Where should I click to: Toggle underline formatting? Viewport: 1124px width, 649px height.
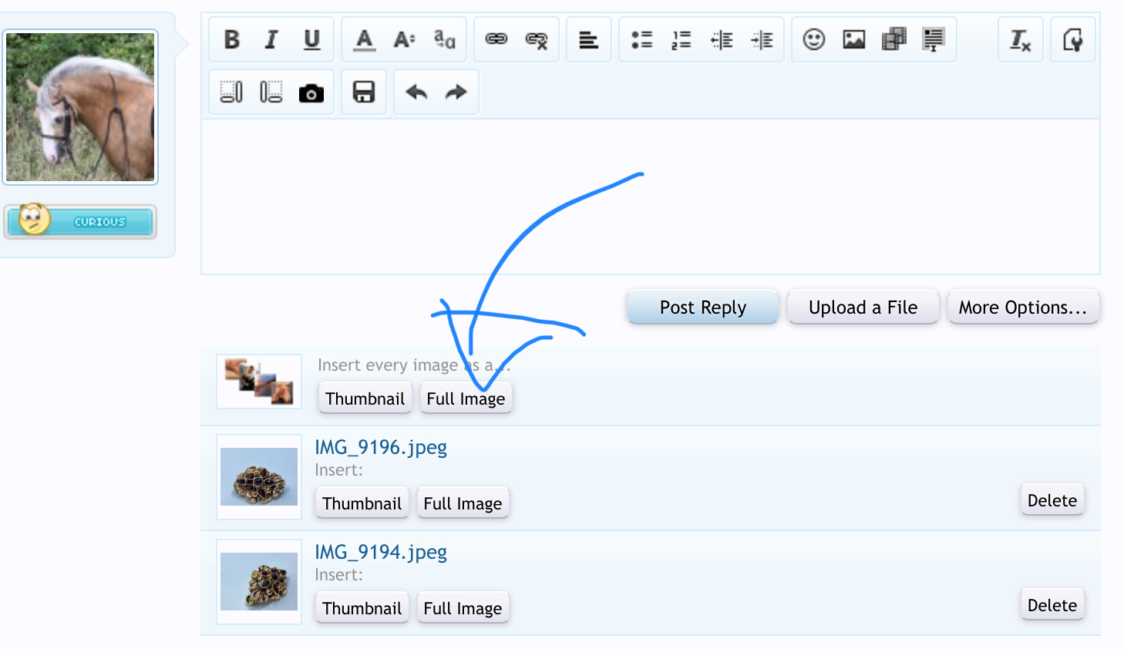(311, 39)
